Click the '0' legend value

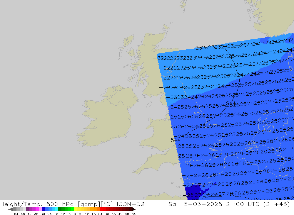(x=75, y=214)
